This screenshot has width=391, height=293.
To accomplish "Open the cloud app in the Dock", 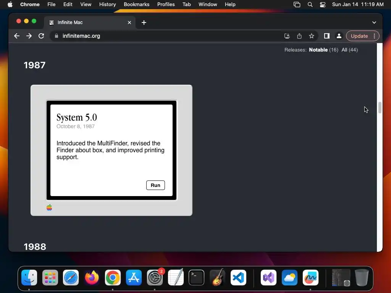I will pyautogui.click(x=289, y=277).
